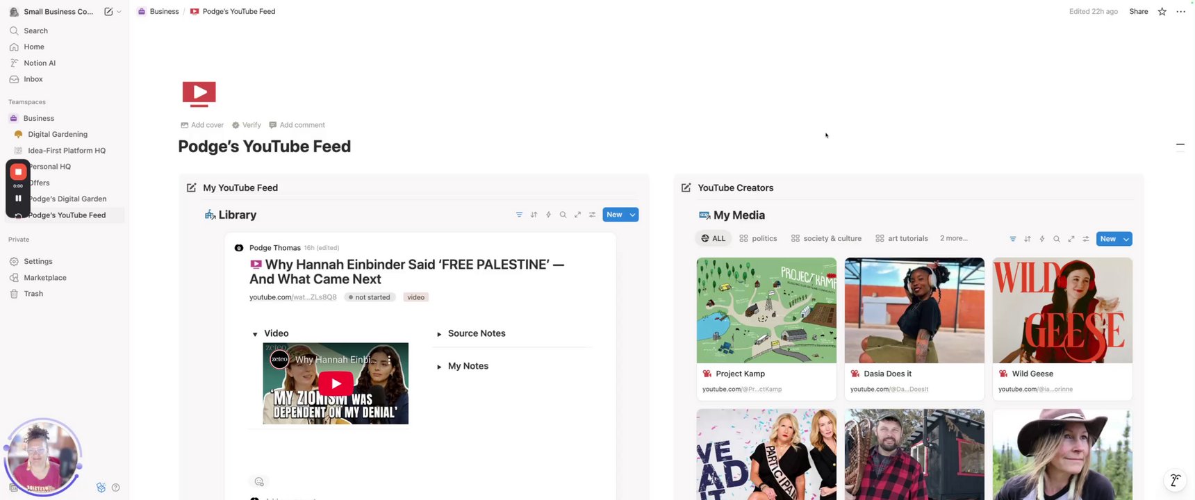This screenshot has width=1195, height=500.
Task: Open the Business teamspace
Action: [39, 118]
